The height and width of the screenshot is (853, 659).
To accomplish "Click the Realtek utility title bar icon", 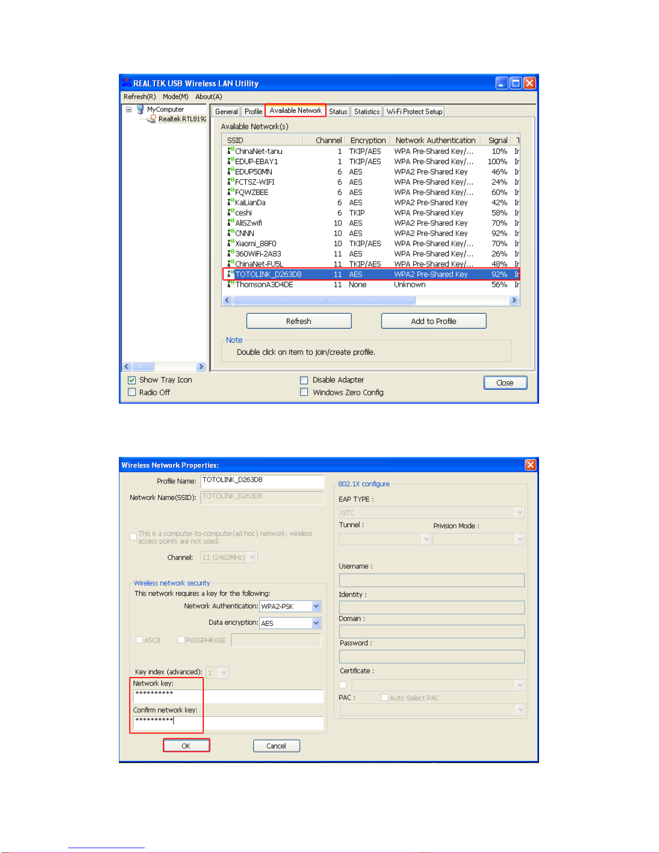I will coord(126,83).
